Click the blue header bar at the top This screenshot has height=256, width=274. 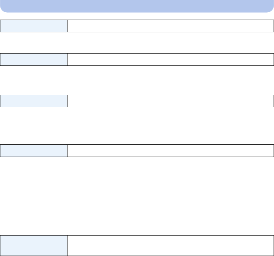pyautogui.click(x=137, y=6)
